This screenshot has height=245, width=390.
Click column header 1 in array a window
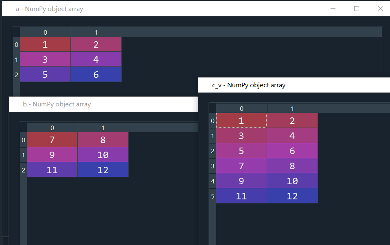[96, 32]
